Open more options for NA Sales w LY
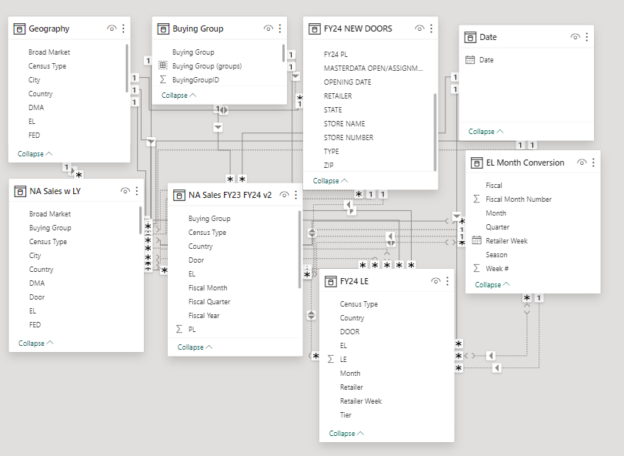The width and height of the screenshot is (624, 456). (137, 191)
